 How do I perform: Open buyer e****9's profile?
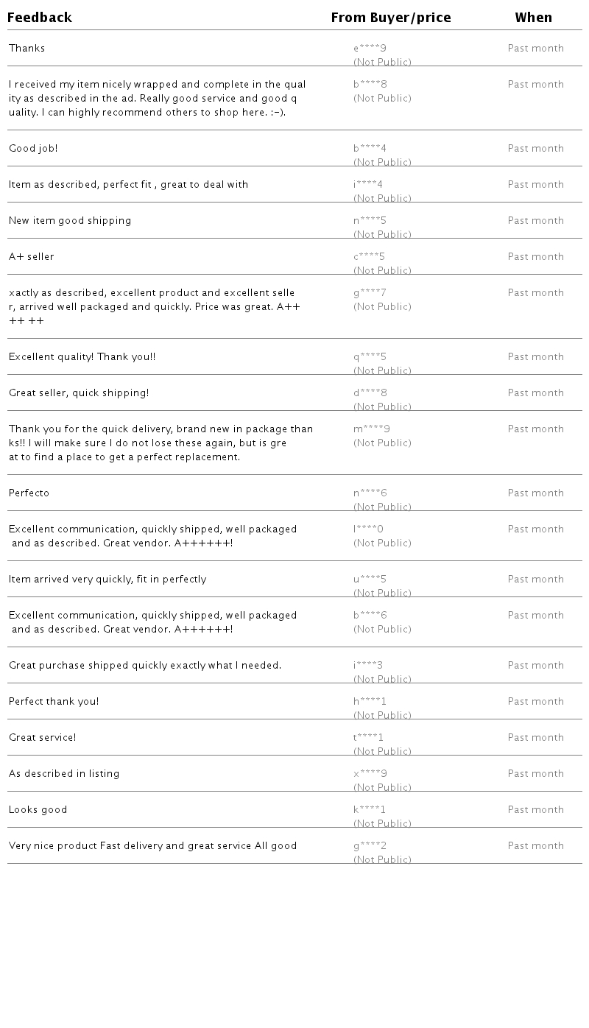[370, 49]
